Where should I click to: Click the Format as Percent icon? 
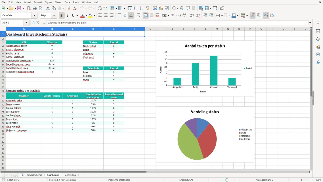point(173,16)
